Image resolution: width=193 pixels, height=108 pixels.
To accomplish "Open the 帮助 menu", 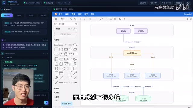I will (x=93, y=14).
